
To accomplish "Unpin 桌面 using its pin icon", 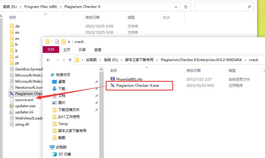I will pyautogui.click(x=97, y=82).
